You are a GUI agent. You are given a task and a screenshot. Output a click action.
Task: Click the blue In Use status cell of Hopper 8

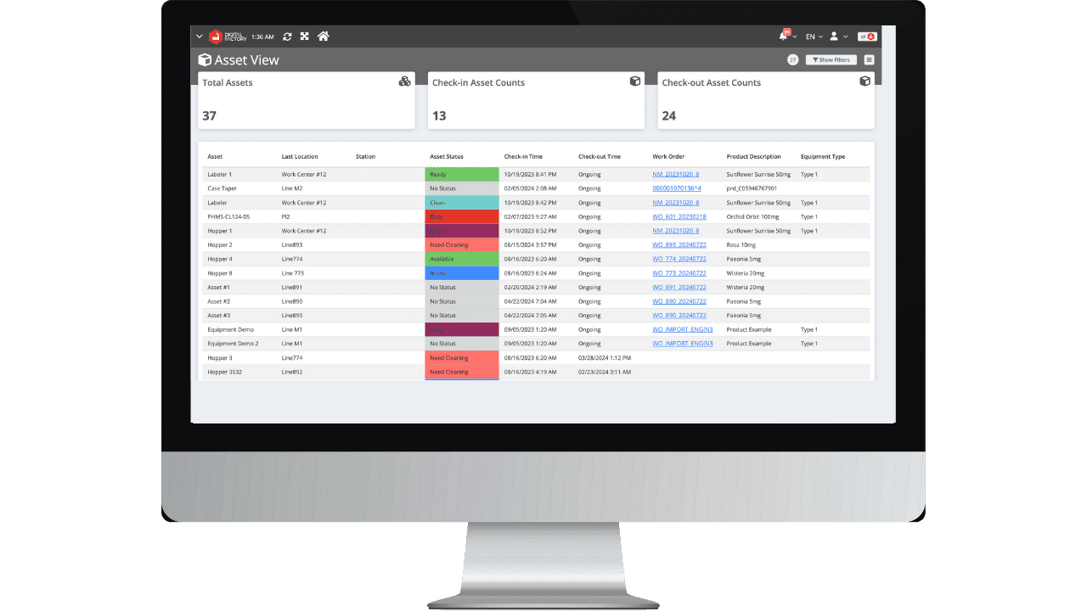pyautogui.click(x=462, y=273)
